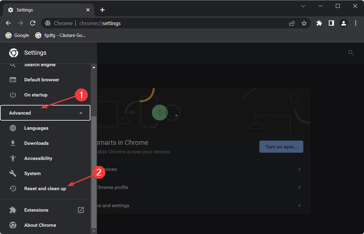Open the Extensions puzzle icon in toolbar

[319, 23]
